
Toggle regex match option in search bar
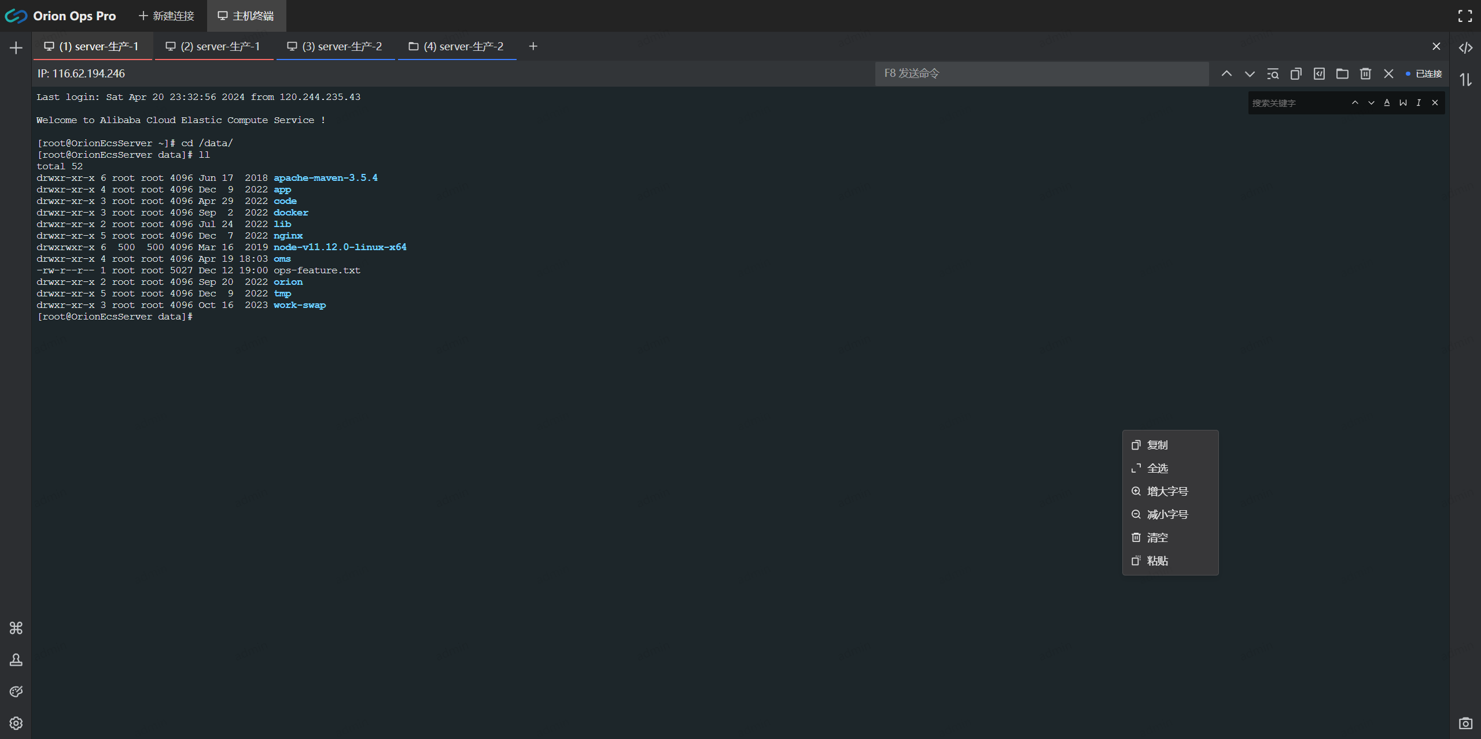(1419, 103)
